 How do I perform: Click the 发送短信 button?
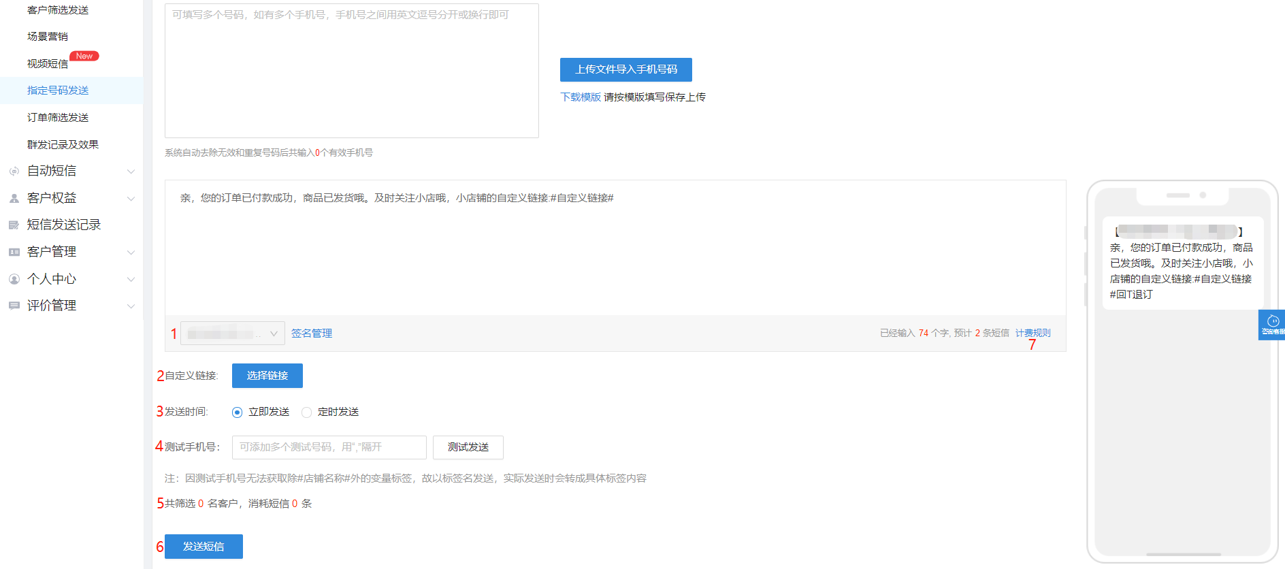(x=204, y=547)
